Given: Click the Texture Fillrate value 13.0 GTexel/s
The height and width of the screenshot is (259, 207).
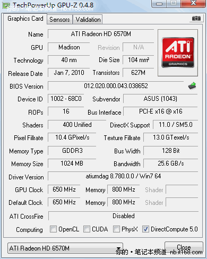Looking at the screenshot, I should (171, 137).
